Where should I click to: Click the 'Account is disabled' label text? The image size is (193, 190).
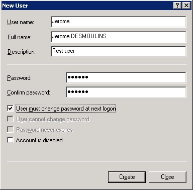(39, 140)
